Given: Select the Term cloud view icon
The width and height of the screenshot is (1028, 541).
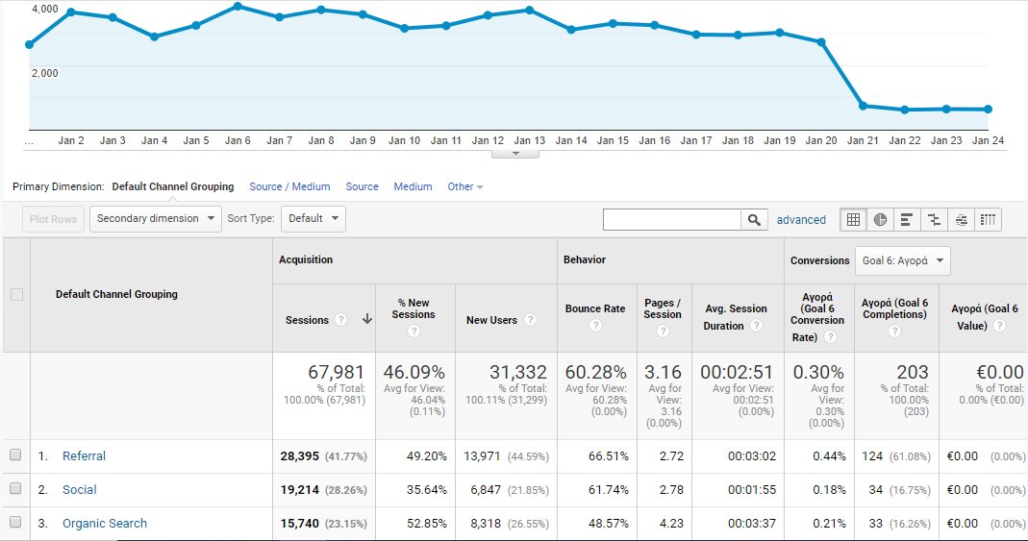Looking at the screenshot, I should point(961,219).
